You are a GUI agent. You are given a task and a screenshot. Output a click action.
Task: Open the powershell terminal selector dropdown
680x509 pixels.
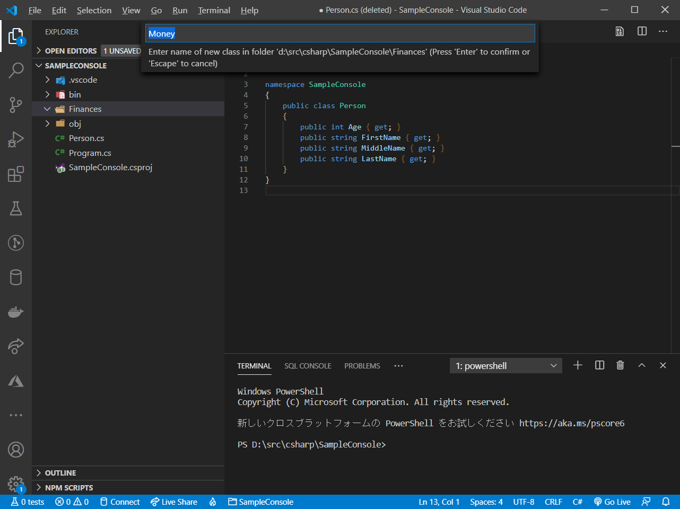pos(505,366)
